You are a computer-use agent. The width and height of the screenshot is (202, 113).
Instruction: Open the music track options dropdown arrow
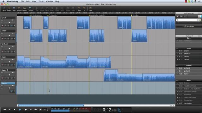pyautogui.click(x=14, y=65)
